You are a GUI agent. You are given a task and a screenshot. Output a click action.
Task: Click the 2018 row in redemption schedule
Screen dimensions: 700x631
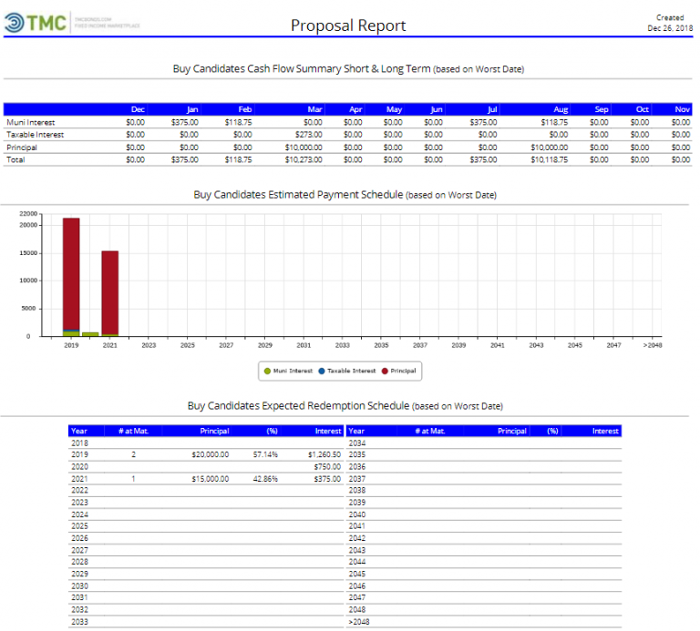pos(206,443)
